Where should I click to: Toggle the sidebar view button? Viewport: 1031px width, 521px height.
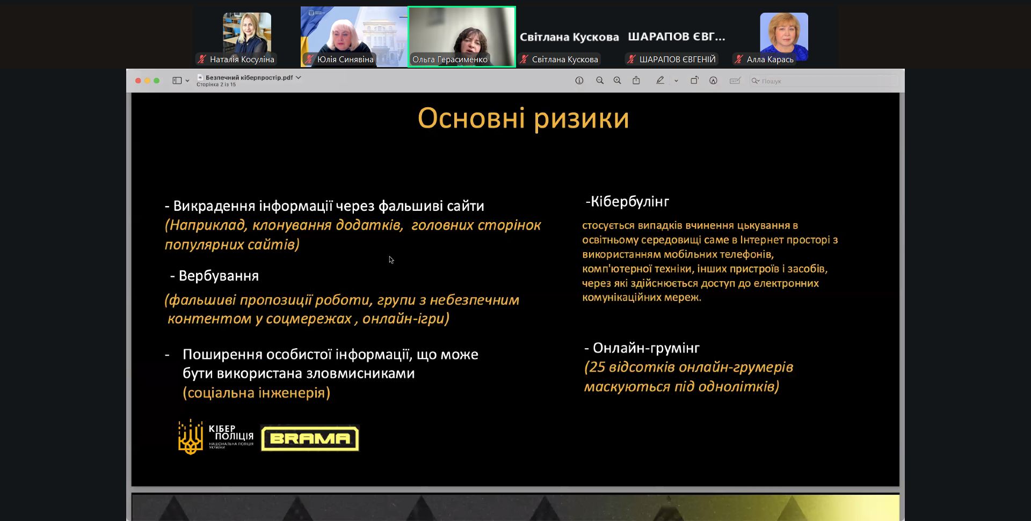(177, 80)
